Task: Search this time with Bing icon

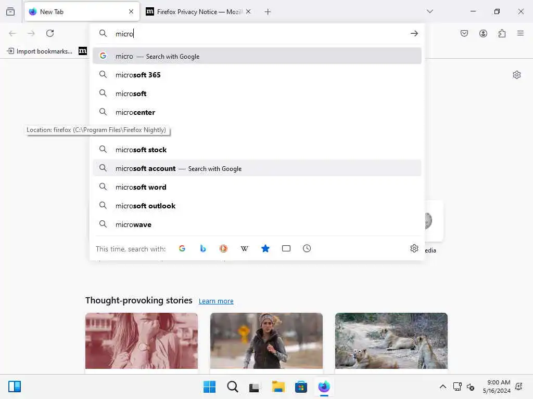Action: tap(203, 249)
